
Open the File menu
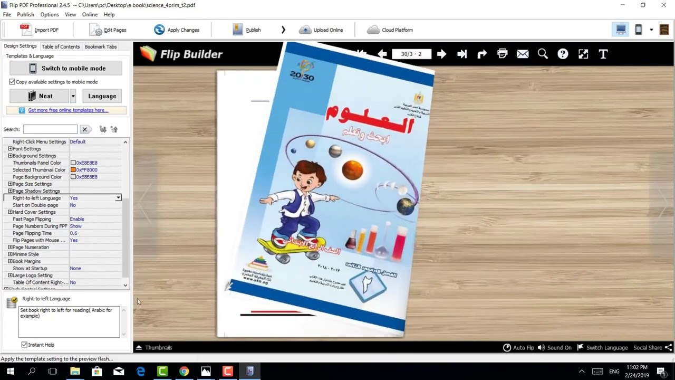(7, 14)
